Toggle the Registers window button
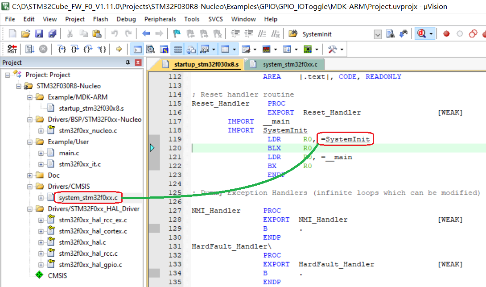The height and width of the screenshot is (287, 486). [178, 49]
